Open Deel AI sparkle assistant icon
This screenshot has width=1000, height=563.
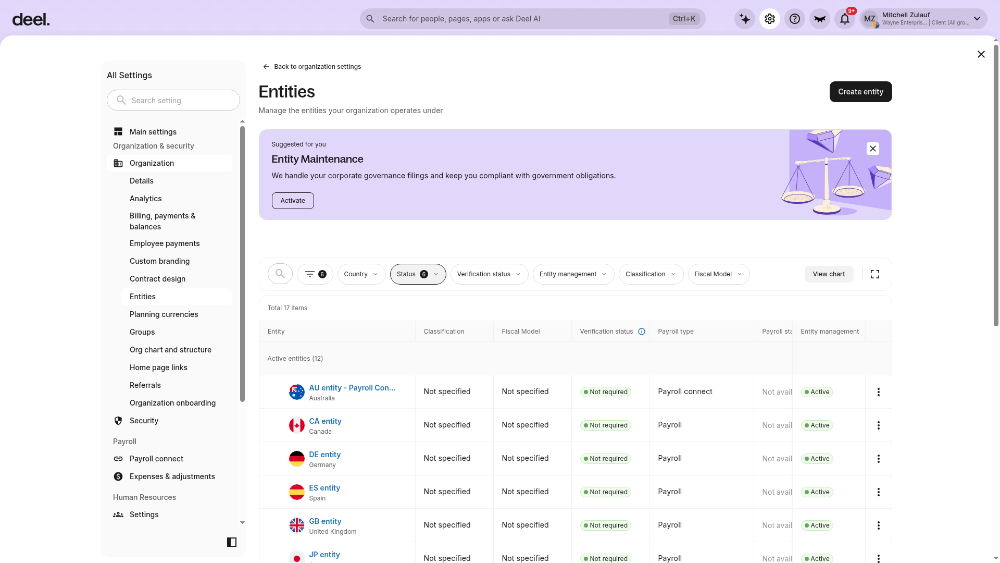tap(745, 19)
